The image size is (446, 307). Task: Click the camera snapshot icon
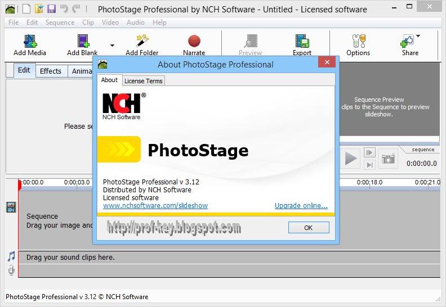pyautogui.click(x=388, y=159)
